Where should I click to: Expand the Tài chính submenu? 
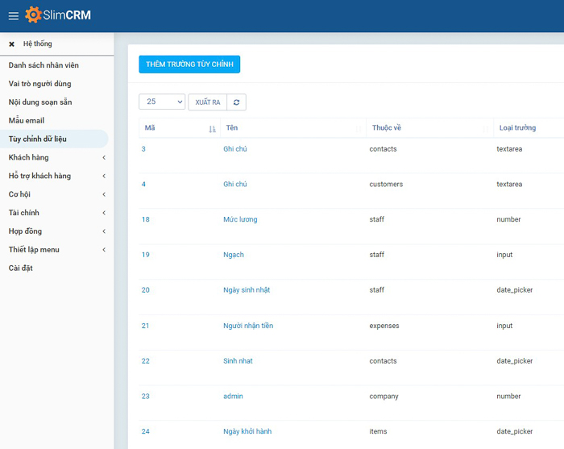click(x=104, y=213)
